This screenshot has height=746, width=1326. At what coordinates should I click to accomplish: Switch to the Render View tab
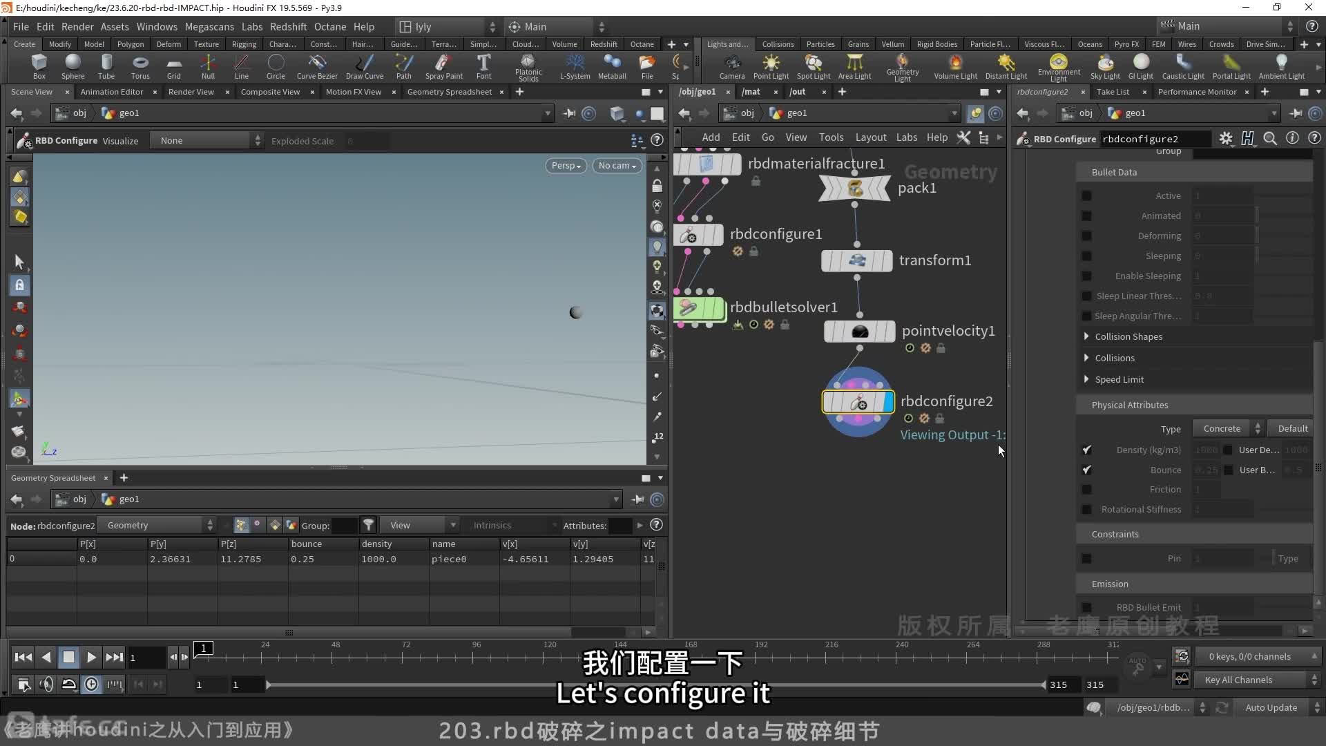click(x=191, y=92)
